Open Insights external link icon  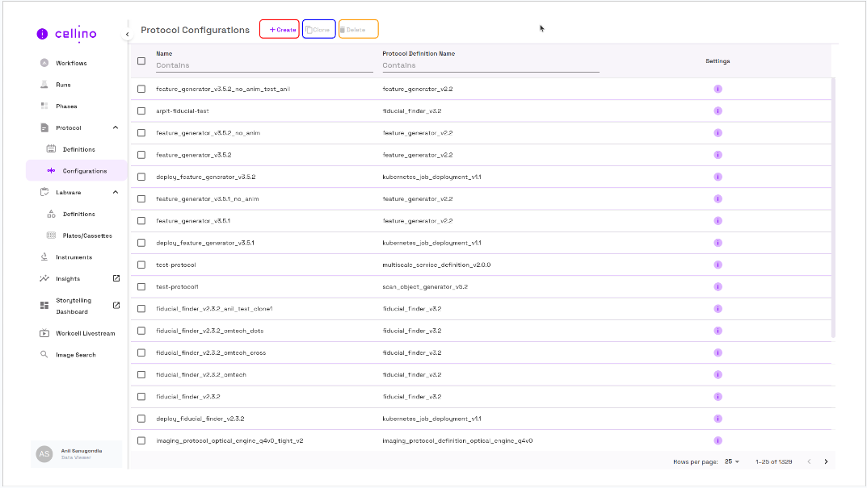116,278
